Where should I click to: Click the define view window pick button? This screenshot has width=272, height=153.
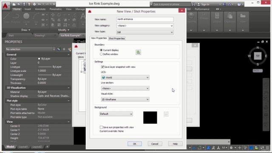[138, 52]
